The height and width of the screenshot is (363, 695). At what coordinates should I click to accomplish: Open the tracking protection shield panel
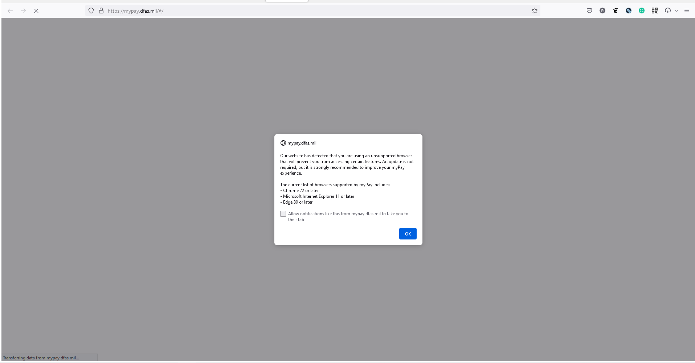[91, 11]
